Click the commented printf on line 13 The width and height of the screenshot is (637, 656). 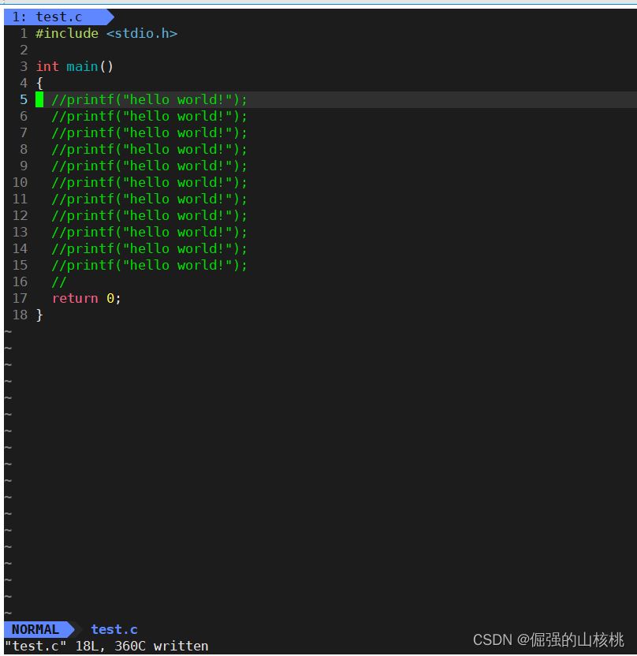point(149,232)
